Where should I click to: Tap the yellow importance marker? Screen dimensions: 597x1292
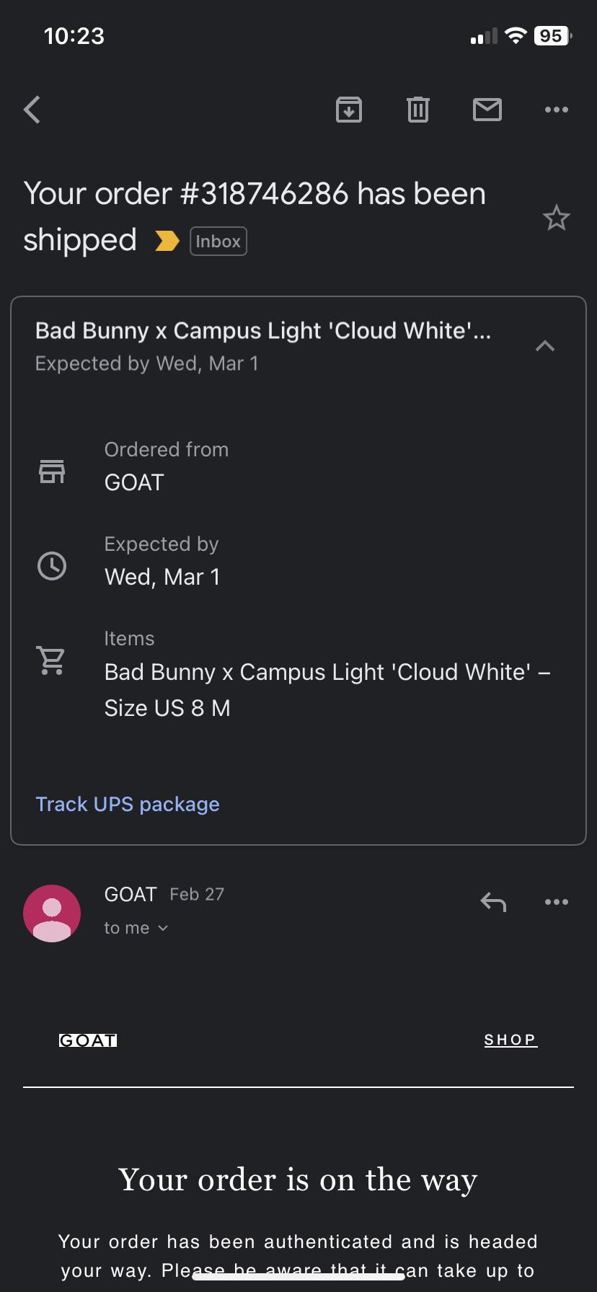pyautogui.click(x=167, y=241)
